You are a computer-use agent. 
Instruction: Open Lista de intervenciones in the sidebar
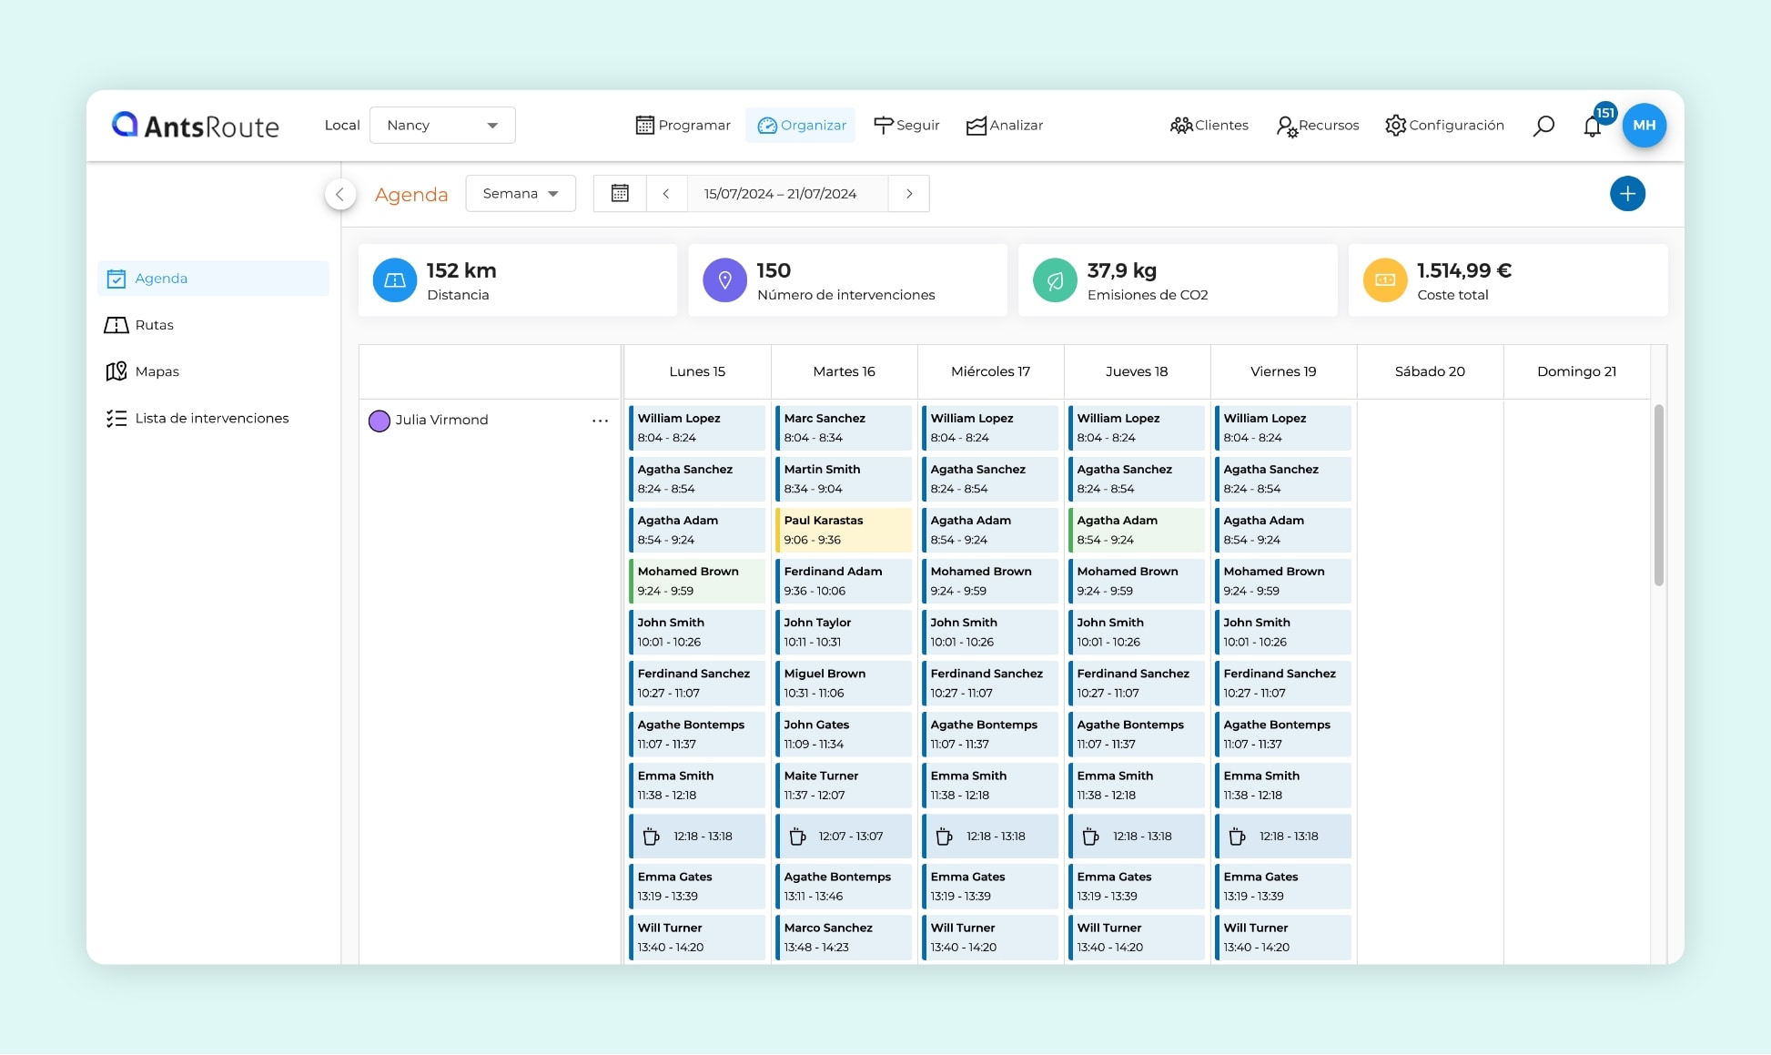pyautogui.click(x=211, y=419)
